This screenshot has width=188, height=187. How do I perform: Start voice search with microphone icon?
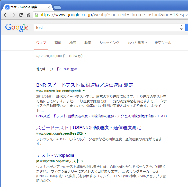click(x=181, y=28)
